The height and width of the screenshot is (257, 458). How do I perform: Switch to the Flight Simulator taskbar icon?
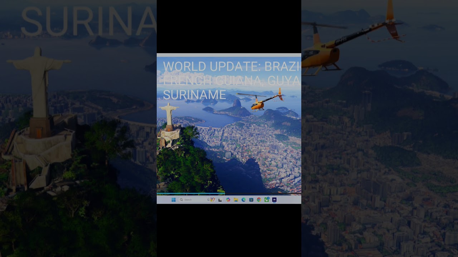click(274, 200)
